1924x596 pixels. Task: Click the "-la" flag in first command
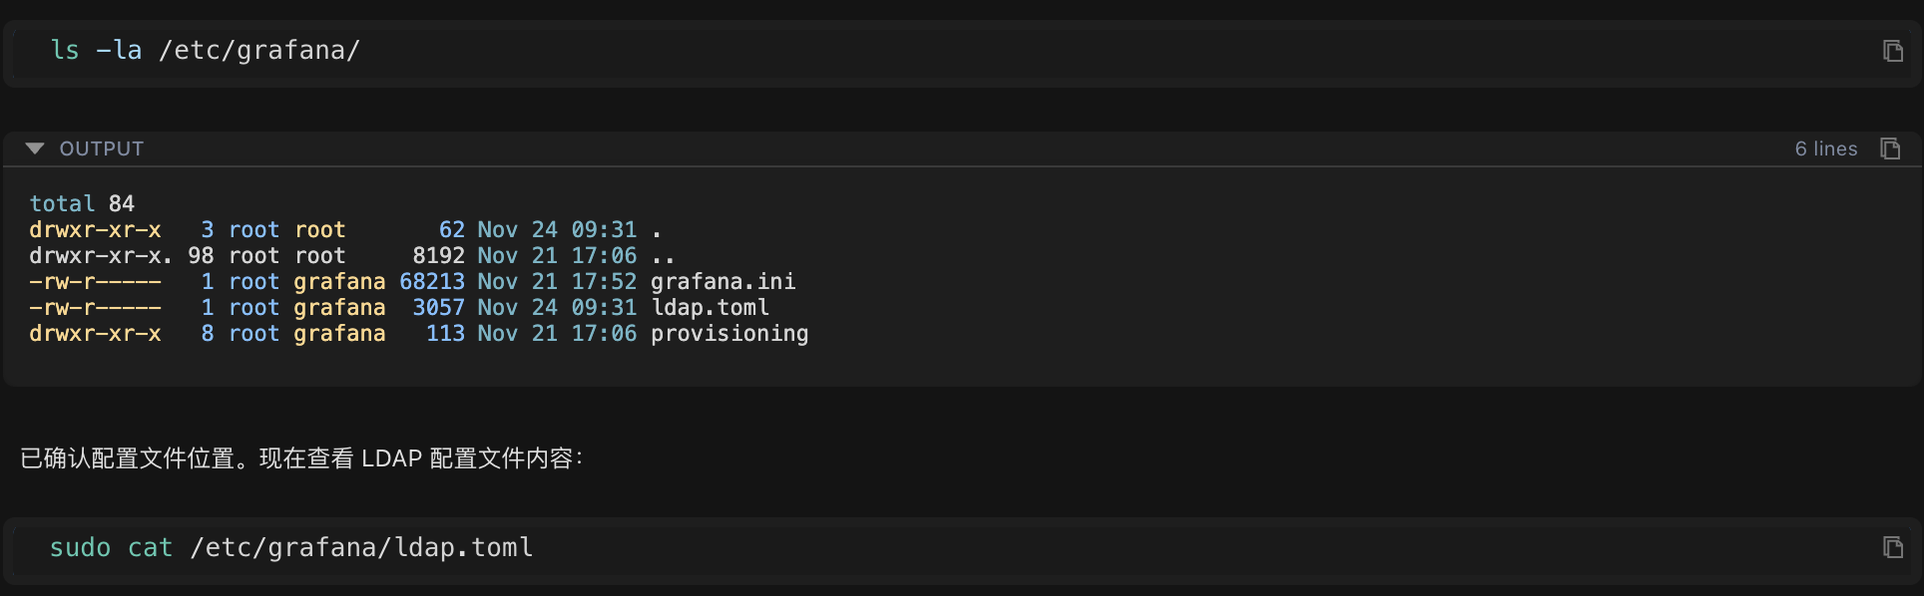coord(119,51)
